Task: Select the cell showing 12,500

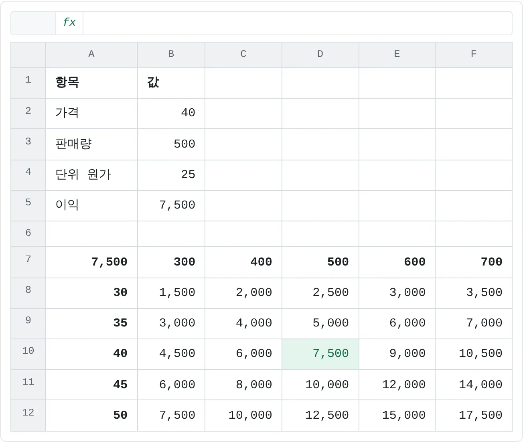Action: click(320, 416)
